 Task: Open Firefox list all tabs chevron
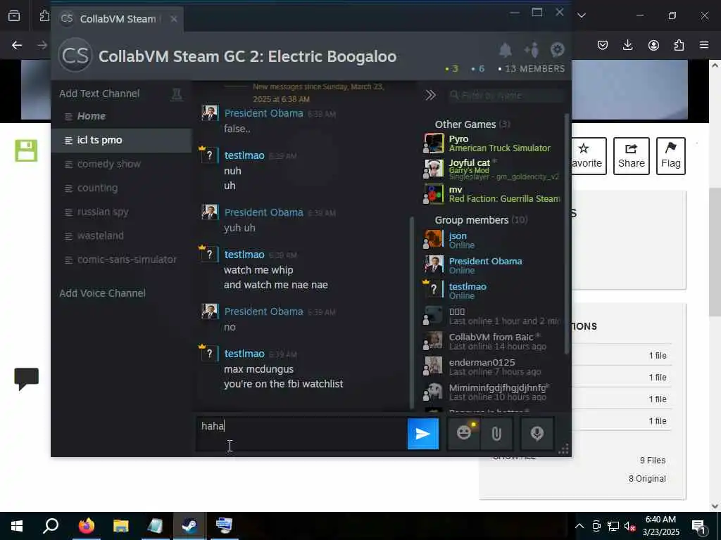pos(582,15)
